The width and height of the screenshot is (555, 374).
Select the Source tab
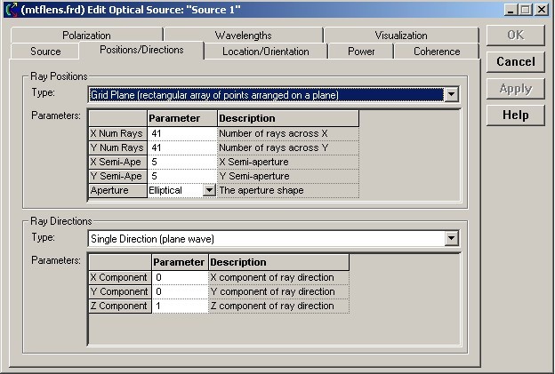tap(45, 52)
